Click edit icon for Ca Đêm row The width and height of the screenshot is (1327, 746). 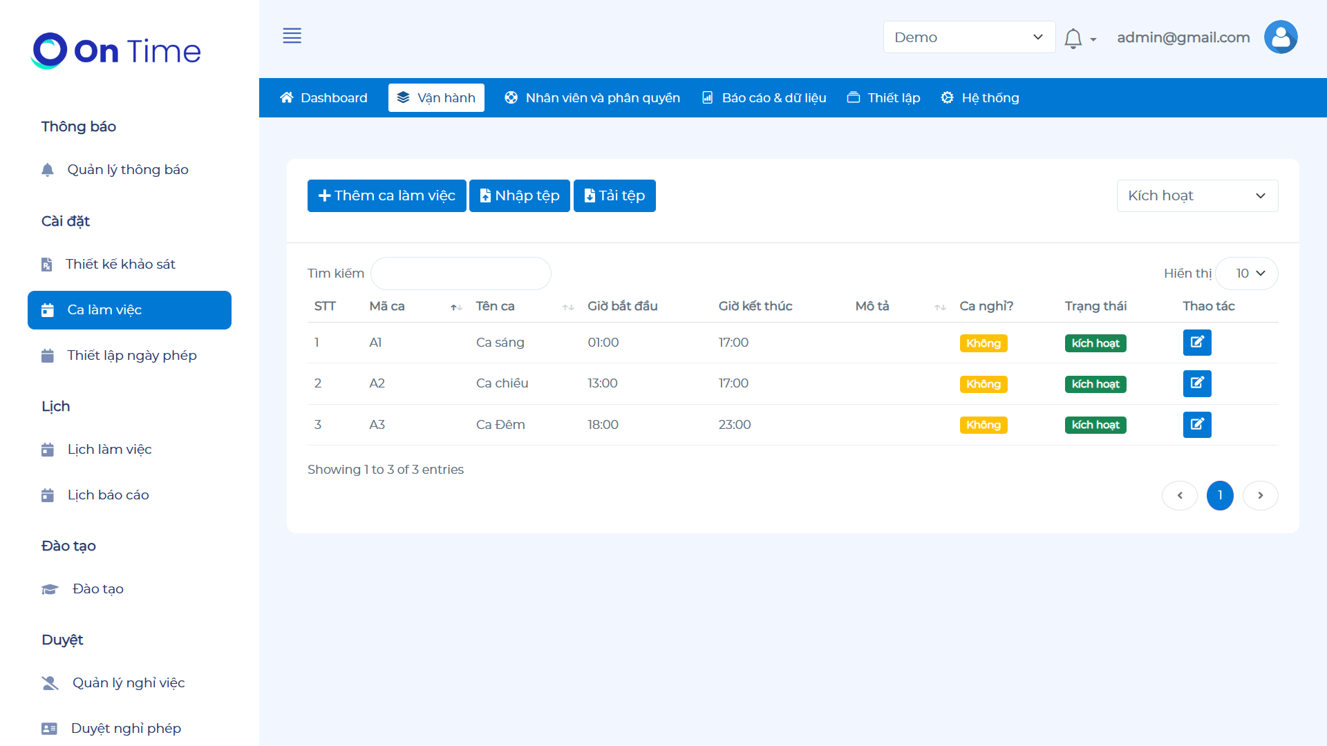point(1196,425)
